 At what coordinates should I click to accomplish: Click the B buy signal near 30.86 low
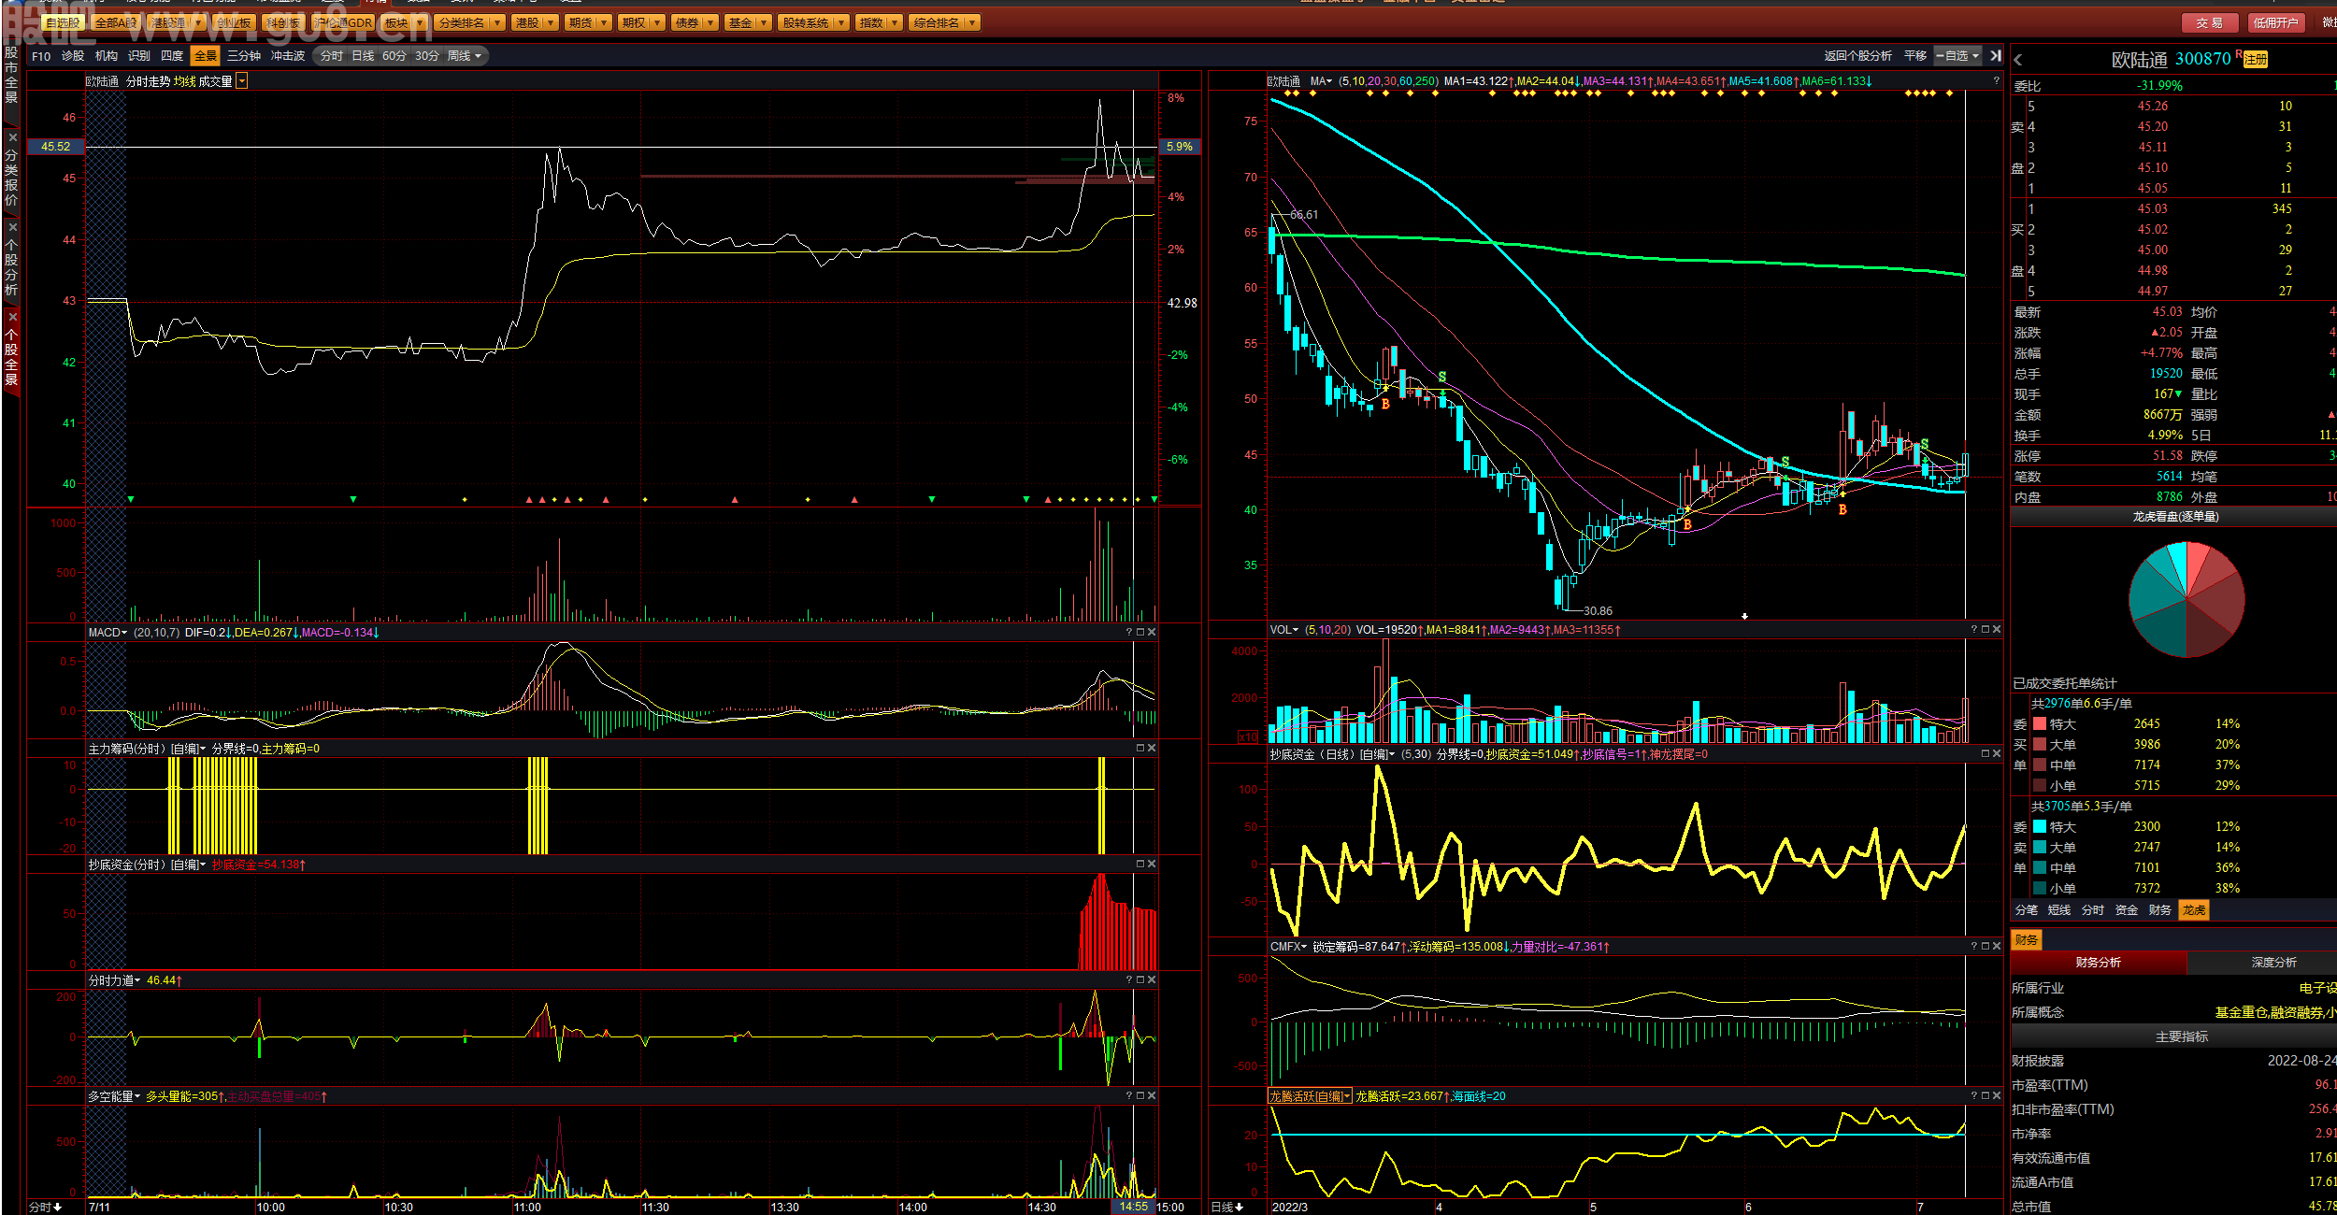point(1687,525)
